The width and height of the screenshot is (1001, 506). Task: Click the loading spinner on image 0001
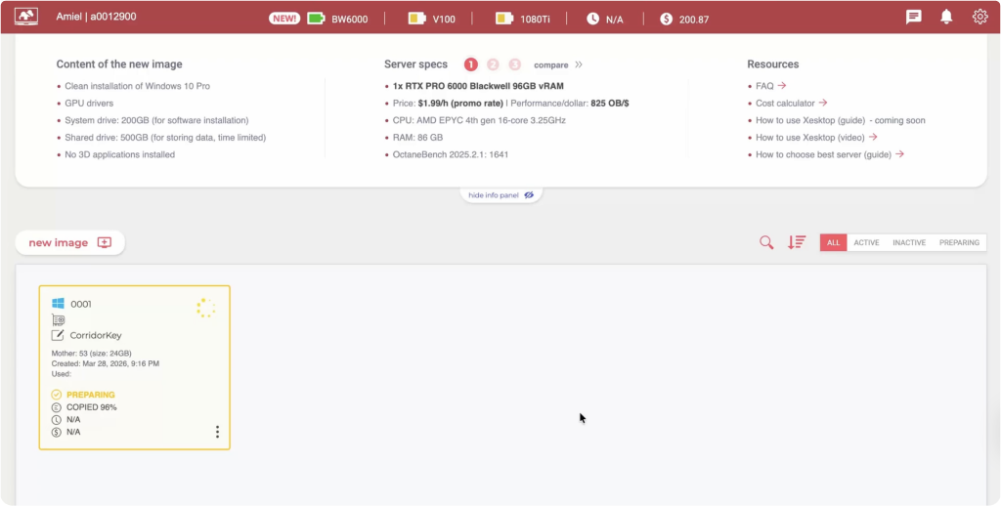tap(205, 308)
